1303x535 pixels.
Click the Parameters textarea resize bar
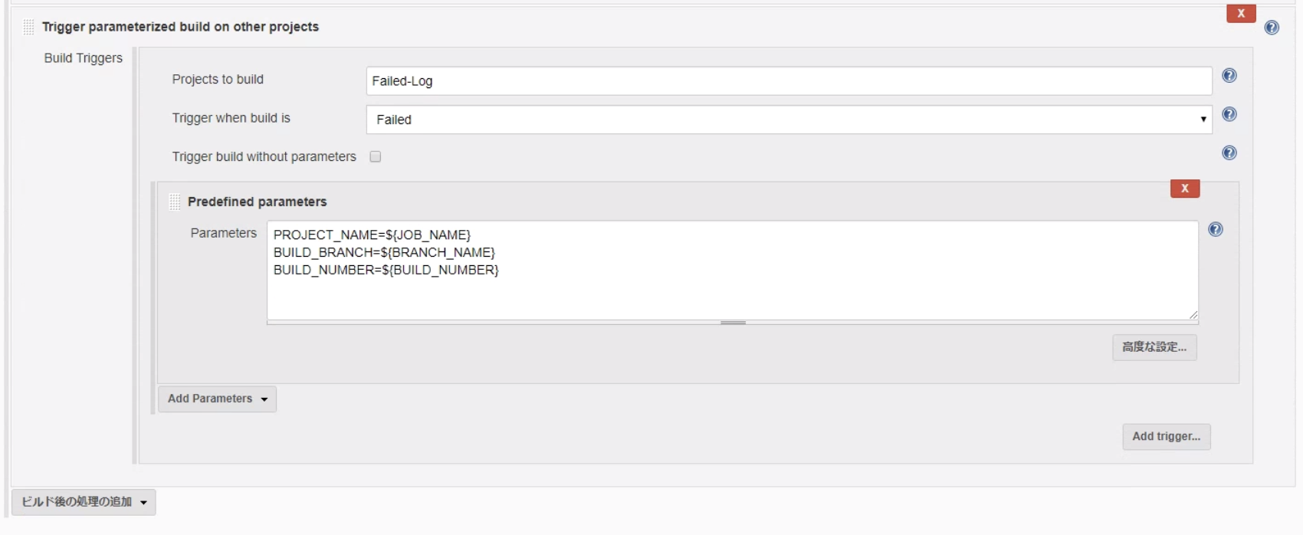click(x=733, y=323)
